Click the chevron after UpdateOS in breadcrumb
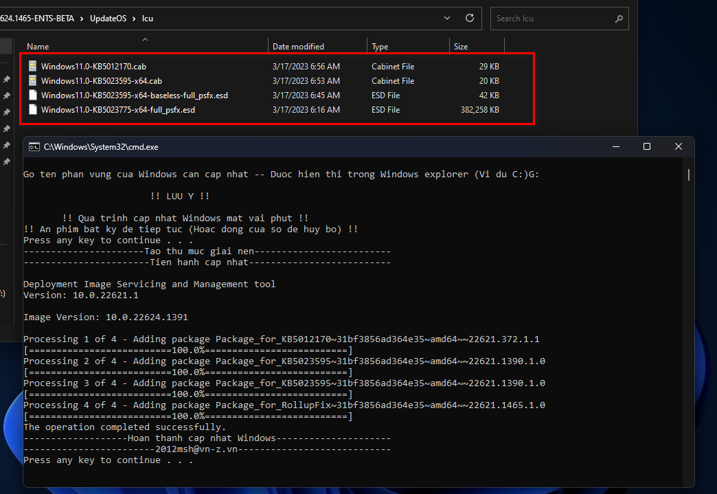Viewport: 717px width, 494px height. tap(134, 19)
